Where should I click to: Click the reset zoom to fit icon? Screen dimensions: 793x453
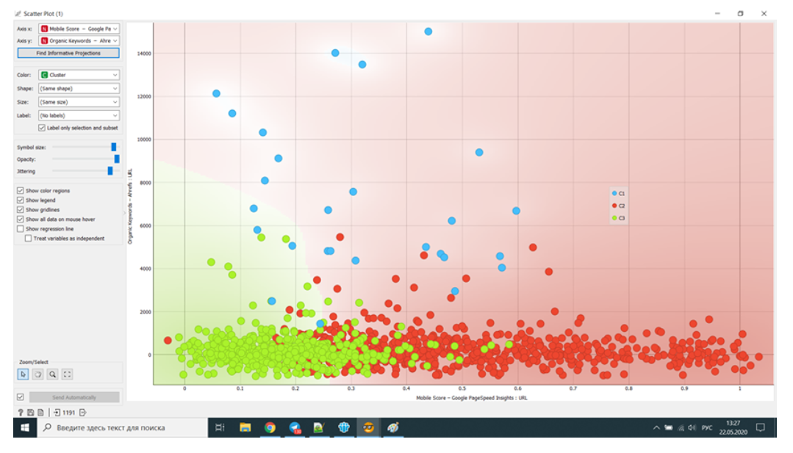coord(68,374)
